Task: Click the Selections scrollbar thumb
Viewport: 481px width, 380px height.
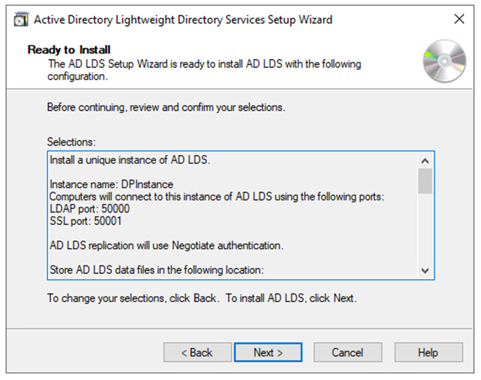Action: pos(425,180)
